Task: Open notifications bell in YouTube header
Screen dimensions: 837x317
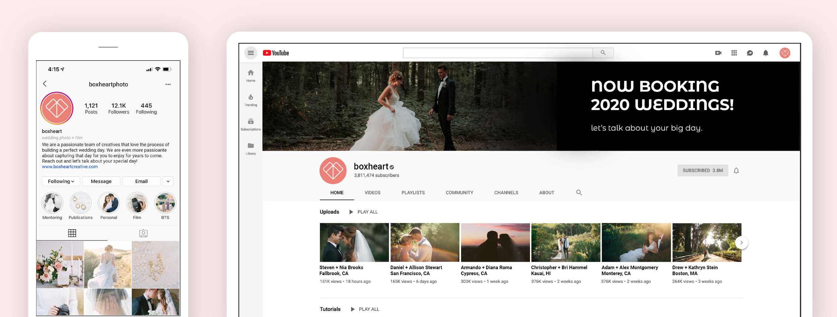Action: click(766, 53)
